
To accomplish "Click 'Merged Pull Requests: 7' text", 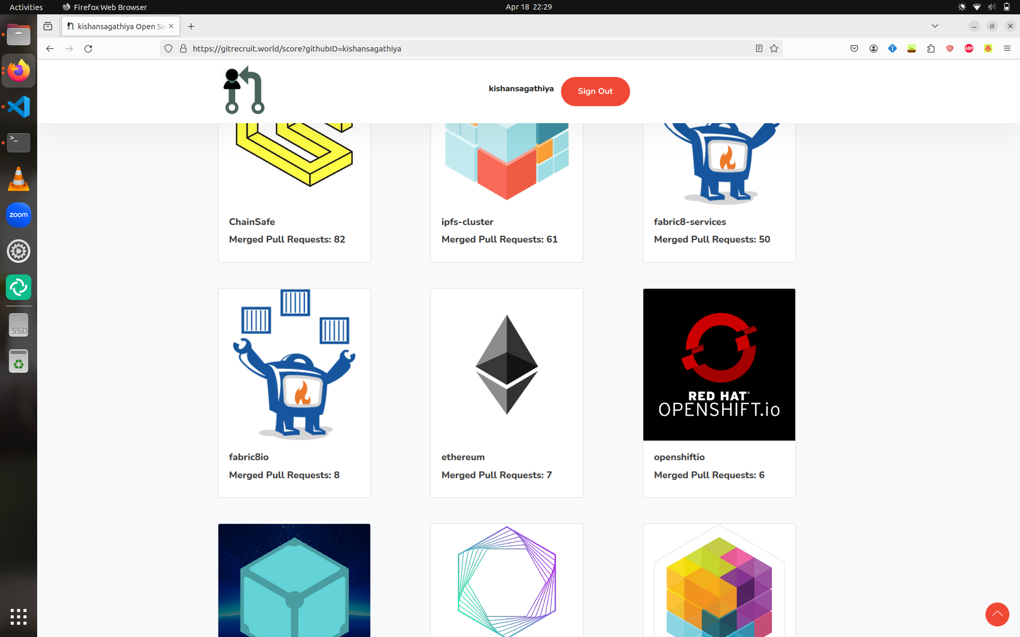I will [497, 475].
